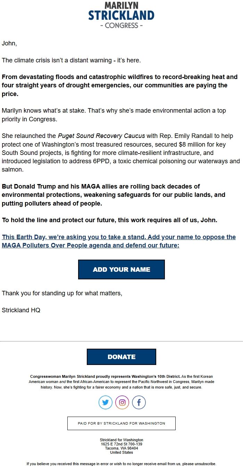Open the Facebook social media icon
Image resolution: width=243 pixels, height=470 pixels.
(138, 402)
